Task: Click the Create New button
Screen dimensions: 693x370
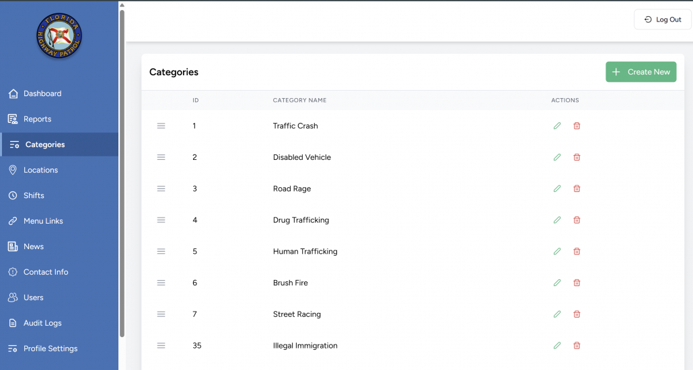Action: 641,72
